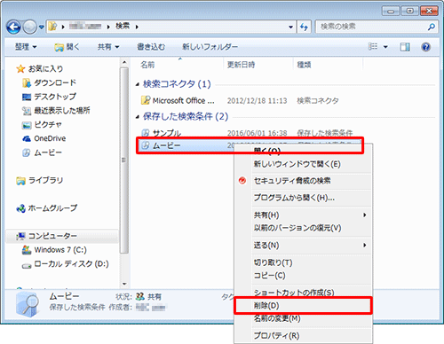The height and width of the screenshot is (344, 444).
Task: Toggle the preview pane icon
Action: tap(405, 47)
